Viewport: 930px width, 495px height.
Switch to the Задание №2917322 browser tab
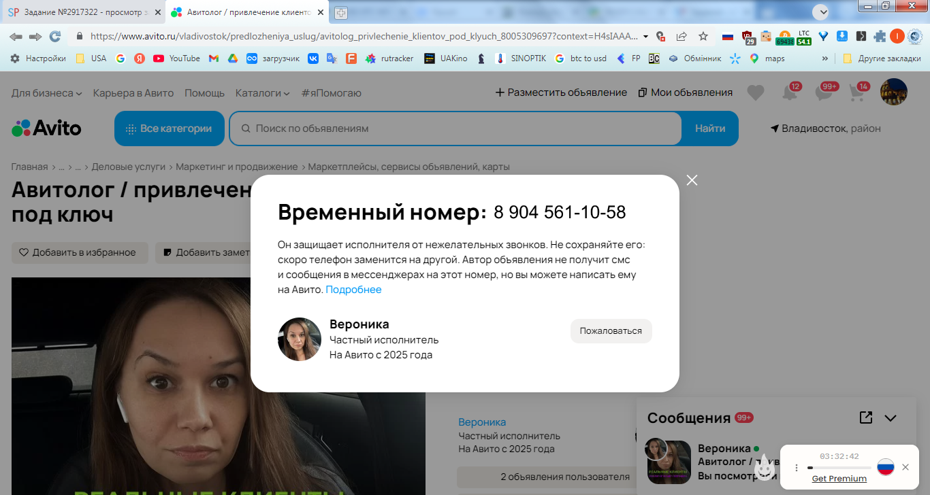[x=84, y=13]
